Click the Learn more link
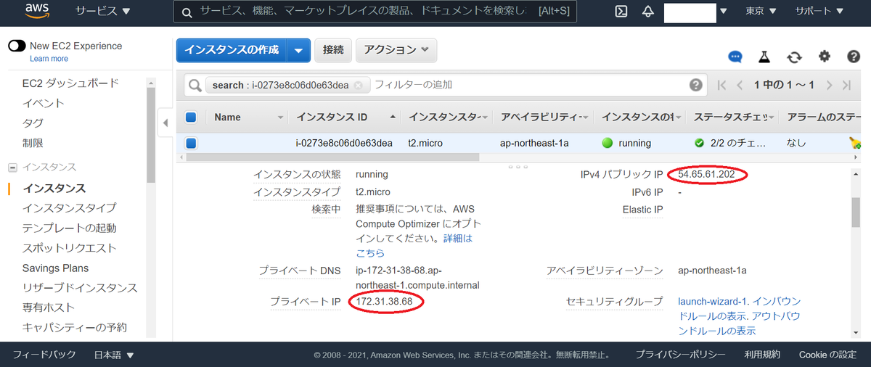The image size is (871, 367). tap(49, 59)
